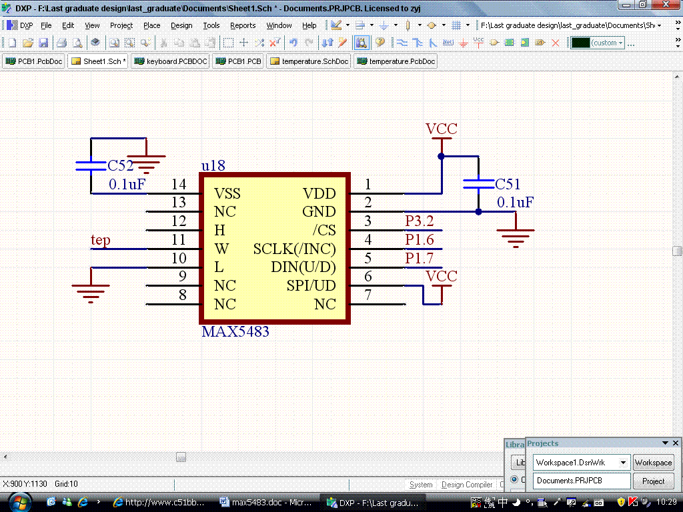The image size is (683, 512).
Task: Cut the selection with the scissors icon
Action: [164, 43]
